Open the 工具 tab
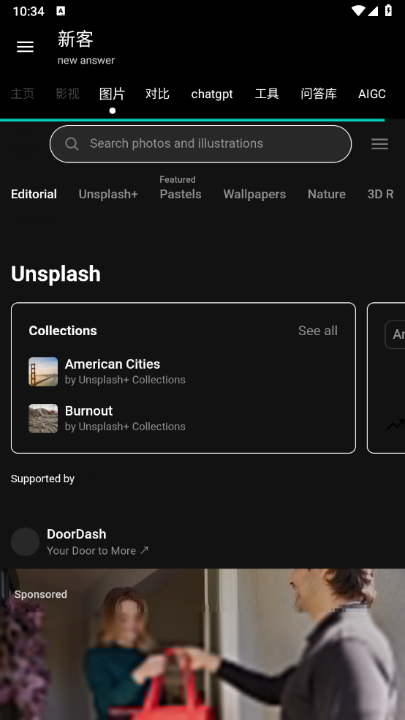 (x=267, y=94)
